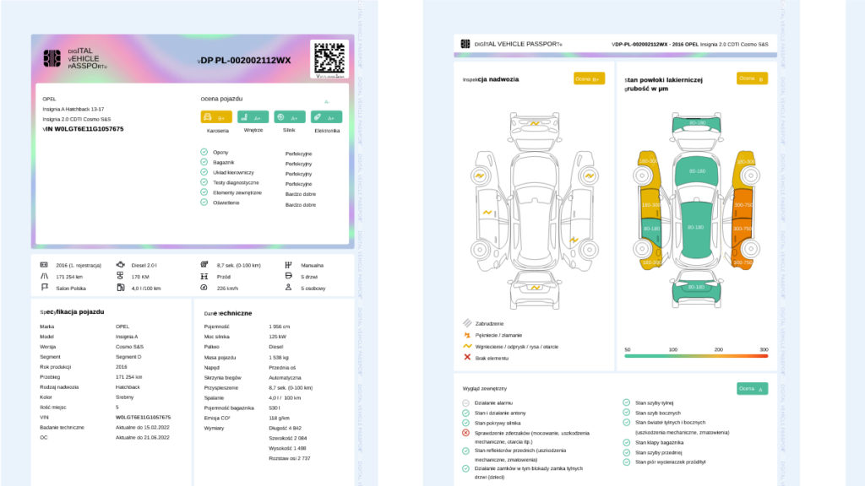The image size is (865, 486).
Task: Click the Zabrudzenie legend icon
Action: coord(467,323)
